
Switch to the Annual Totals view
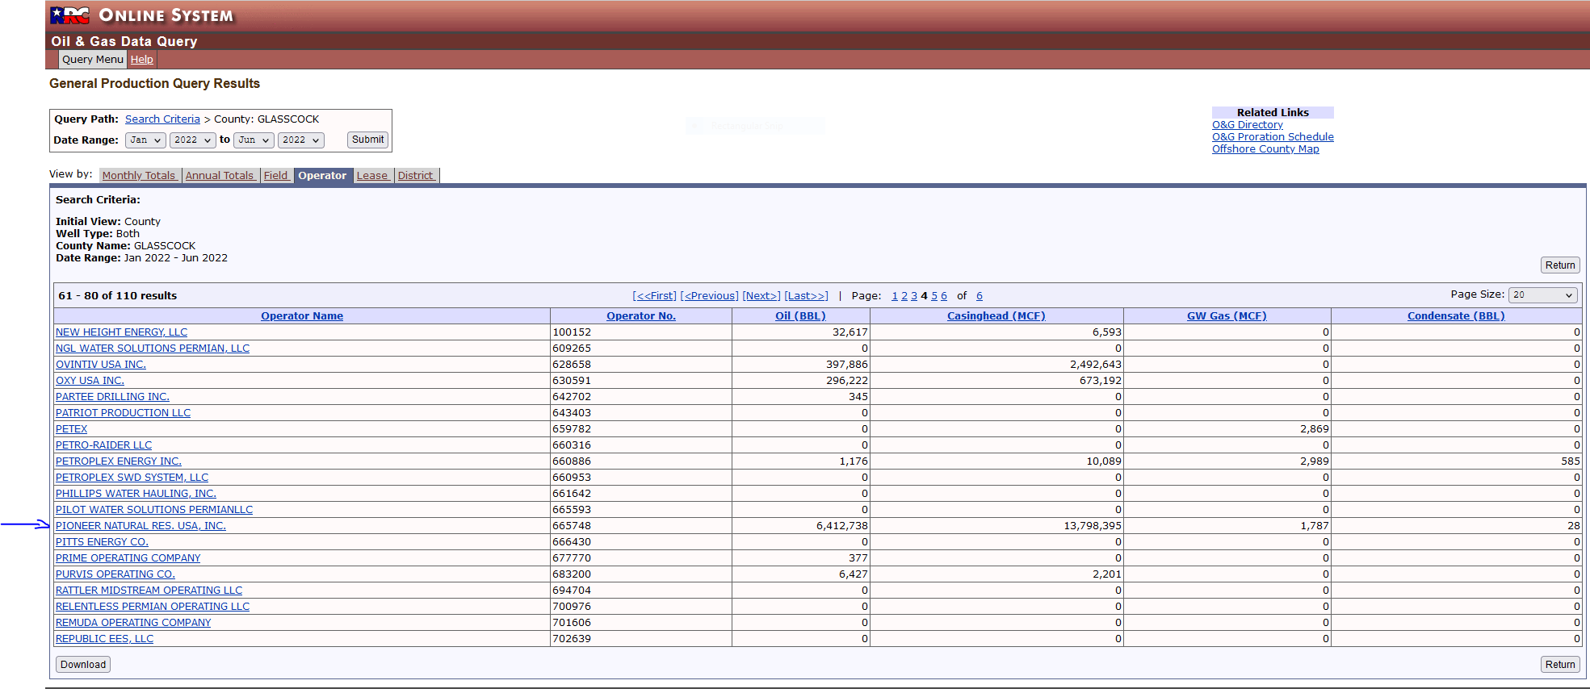pos(220,176)
